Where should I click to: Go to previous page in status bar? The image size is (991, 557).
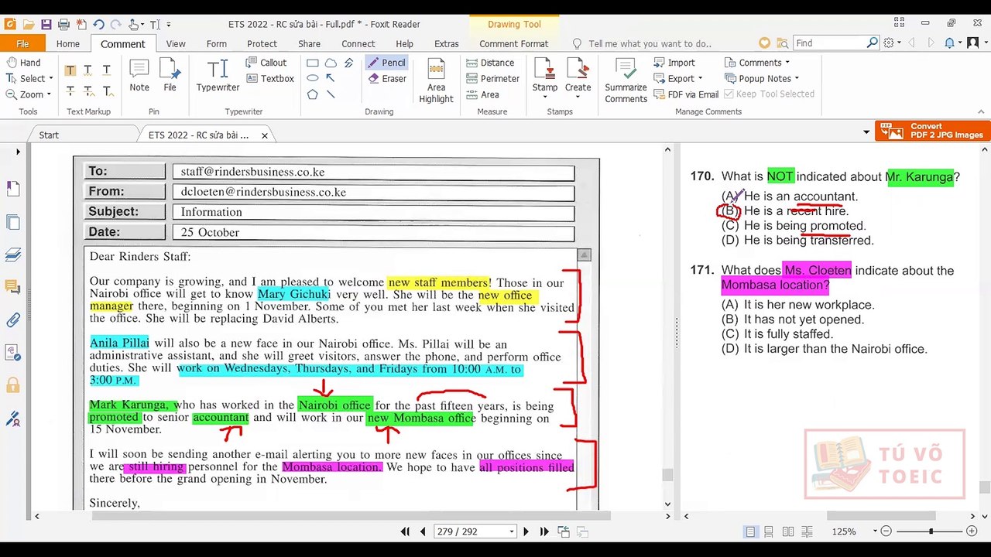click(x=423, y=531)
